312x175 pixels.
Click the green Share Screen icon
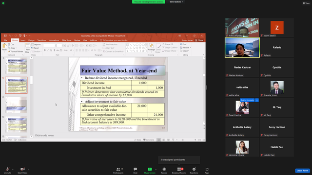(150, 169)
